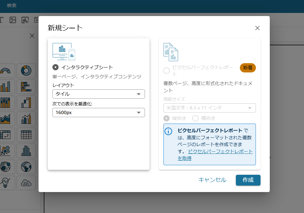This screenshot has width=304, height=213.
Task: Close the 新規シート dialog
Action: coord(257,28)
